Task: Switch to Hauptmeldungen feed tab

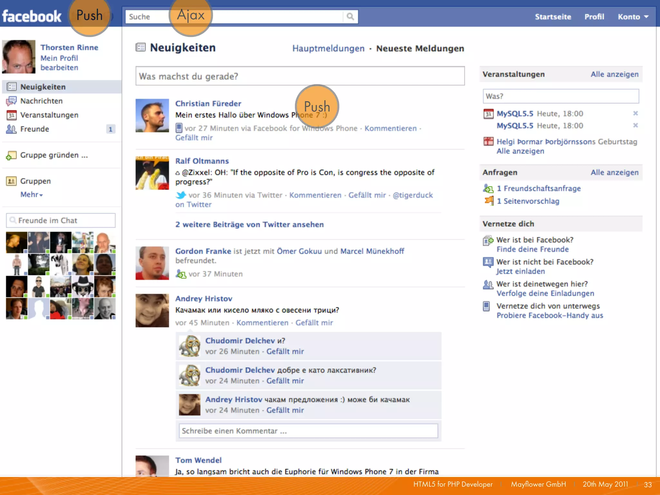Action: click(328, 49)
